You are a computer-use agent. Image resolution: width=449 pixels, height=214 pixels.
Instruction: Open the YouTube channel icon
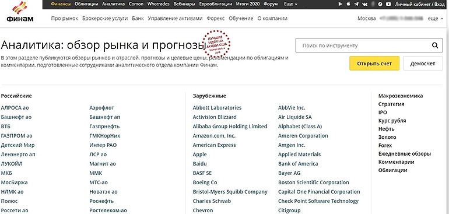click(388, 4)
